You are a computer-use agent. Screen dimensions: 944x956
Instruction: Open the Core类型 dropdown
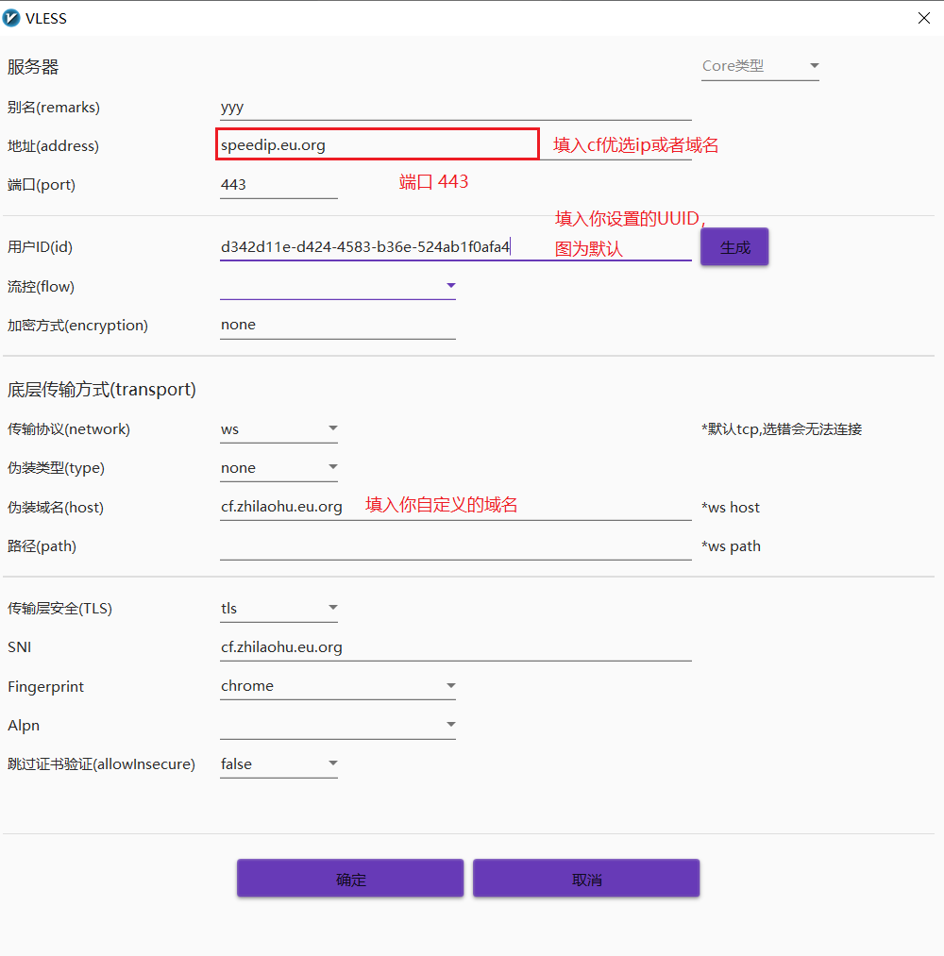(759, 66)
